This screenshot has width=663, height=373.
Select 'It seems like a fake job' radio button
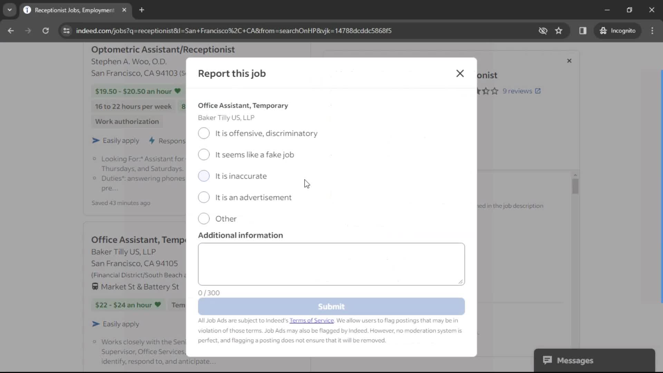pos(203,154)
